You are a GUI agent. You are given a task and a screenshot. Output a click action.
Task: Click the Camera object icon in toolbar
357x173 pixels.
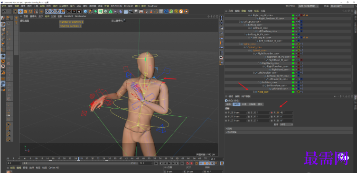tap(131, 11)
